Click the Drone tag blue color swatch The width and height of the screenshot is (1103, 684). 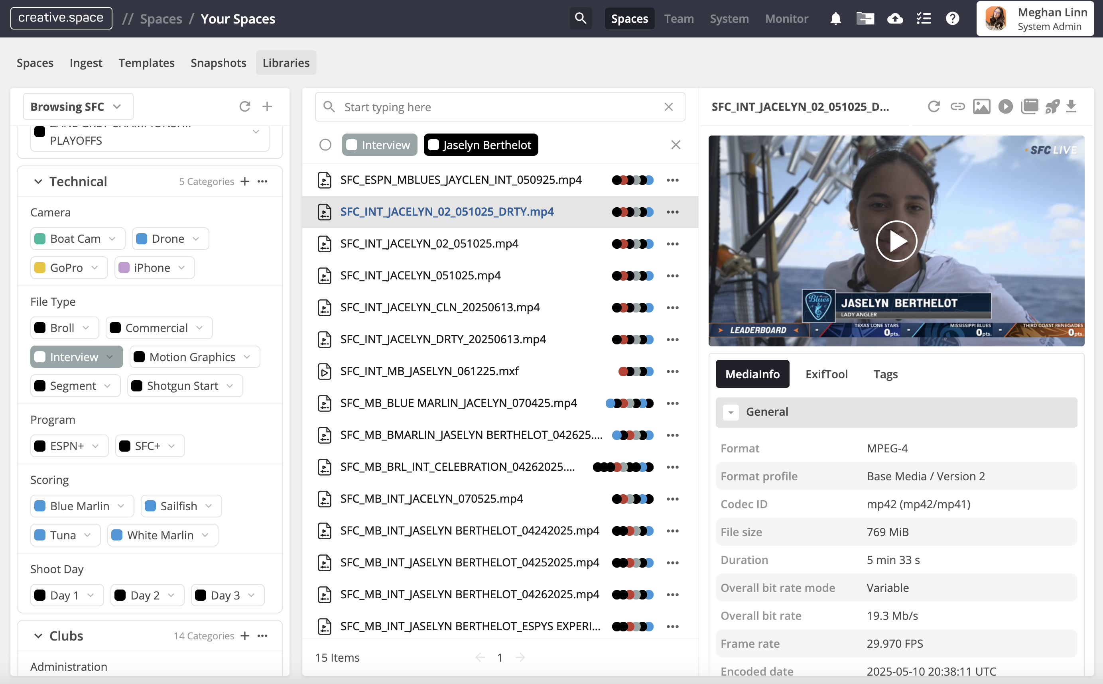tap(142, 238)
